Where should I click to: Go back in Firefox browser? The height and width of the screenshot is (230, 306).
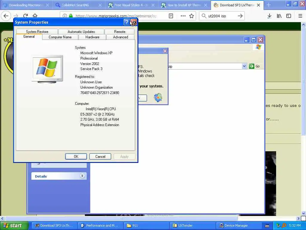click(x=6, y=16)
